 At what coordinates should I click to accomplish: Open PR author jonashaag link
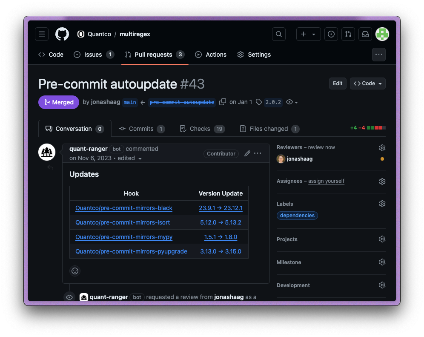[106, 102]
